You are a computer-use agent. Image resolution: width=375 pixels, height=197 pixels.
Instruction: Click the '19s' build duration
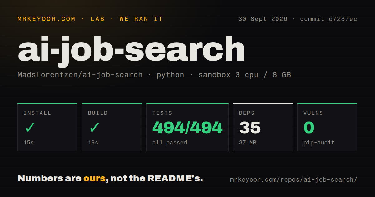click(x=93, y=143)
